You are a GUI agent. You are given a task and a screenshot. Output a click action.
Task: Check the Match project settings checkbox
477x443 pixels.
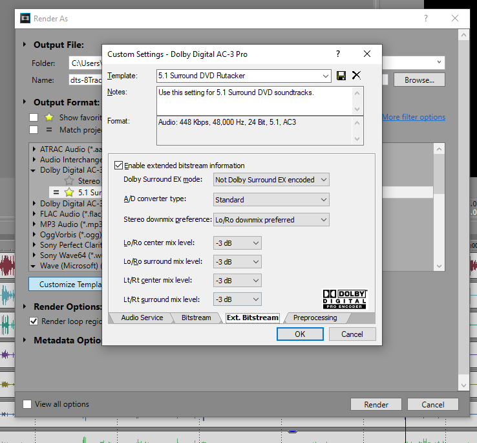(x=34, y=130)
